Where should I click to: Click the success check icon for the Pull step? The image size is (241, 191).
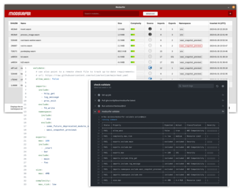(99, 100)
